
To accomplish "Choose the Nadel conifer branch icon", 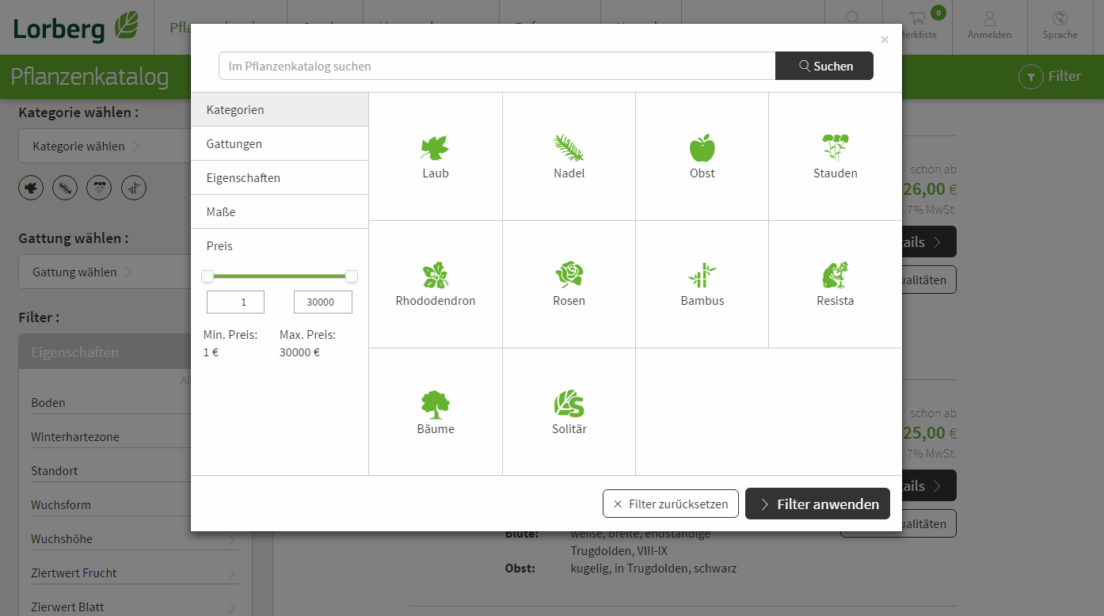I will (x=569, y=148).
